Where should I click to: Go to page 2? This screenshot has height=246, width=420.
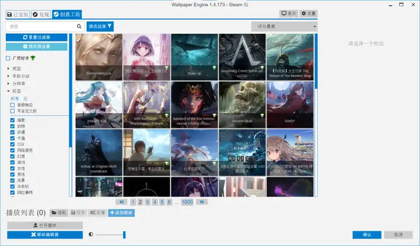tap(140, 202)
